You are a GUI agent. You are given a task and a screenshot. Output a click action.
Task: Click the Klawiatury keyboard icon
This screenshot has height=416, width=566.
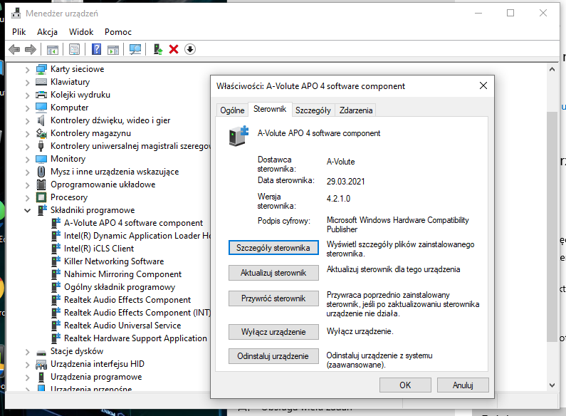[41, 82]
